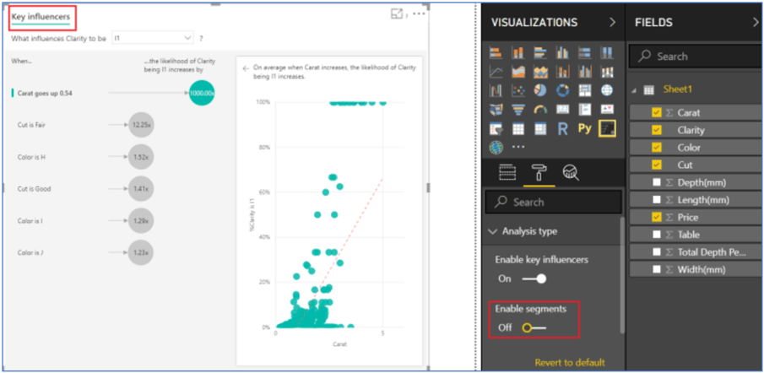Screen dimensions: 764x373
Task: Select the Python (Py) visual
Action: pos(585,128)
